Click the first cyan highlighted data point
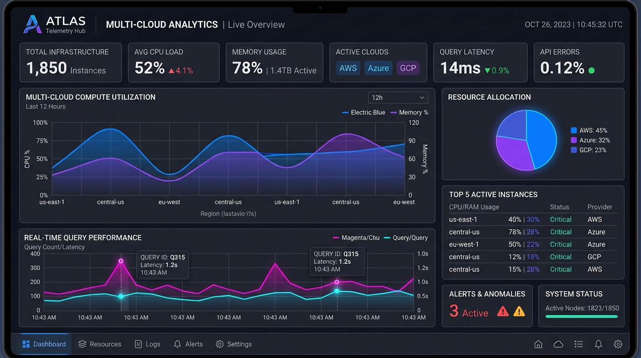 pyautogui.click(x=121, y=296)
